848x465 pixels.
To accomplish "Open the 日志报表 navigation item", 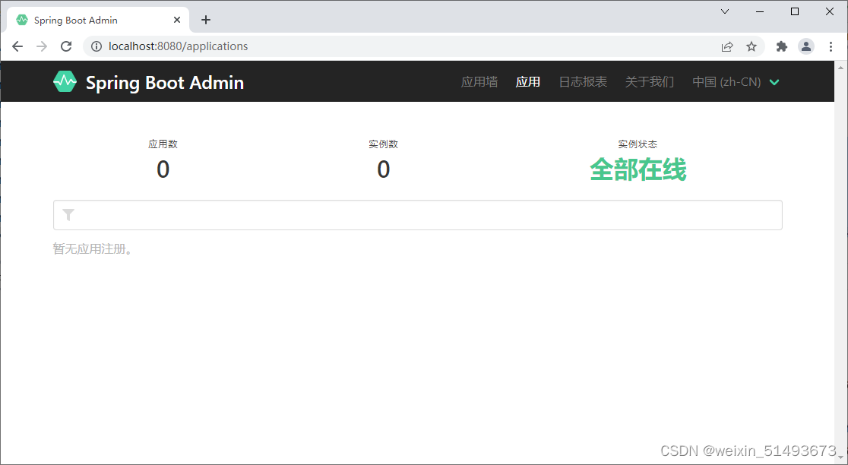I will tap(582, 81).
